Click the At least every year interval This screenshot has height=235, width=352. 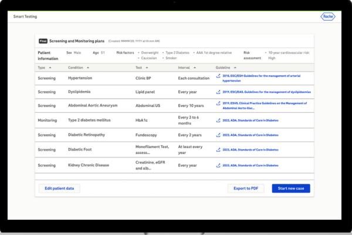click(x=190, y=150)
